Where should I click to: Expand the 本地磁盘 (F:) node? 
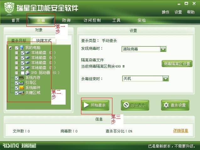click(x=16, y=68)
